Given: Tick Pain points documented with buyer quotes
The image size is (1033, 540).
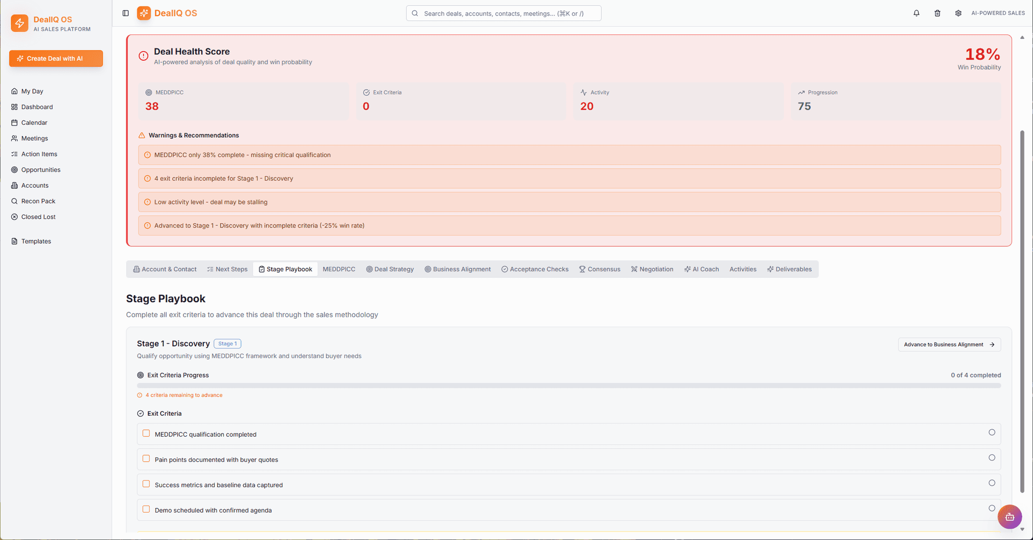Looking at the screenshot, I should point(146,459).
